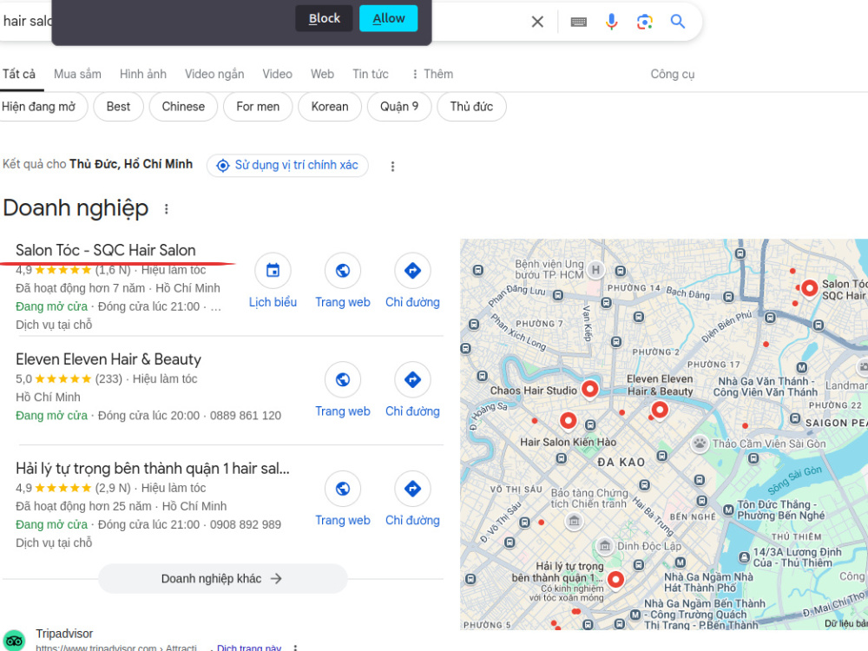This screenshot has width=868, height=651.
Task: Click Bảo tàng Chứng tích Chiến tranh museum marker
Action: click(x=574, y=520)
